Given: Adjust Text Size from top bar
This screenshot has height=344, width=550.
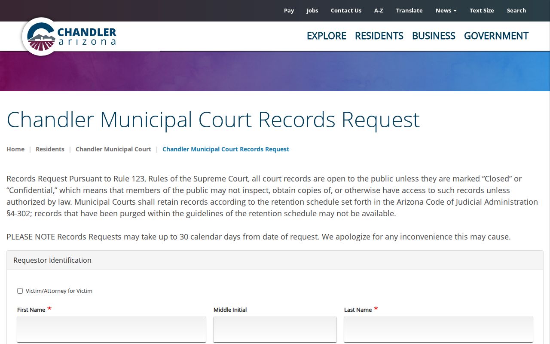Looking at the screenshot, I should coord(482,10).
